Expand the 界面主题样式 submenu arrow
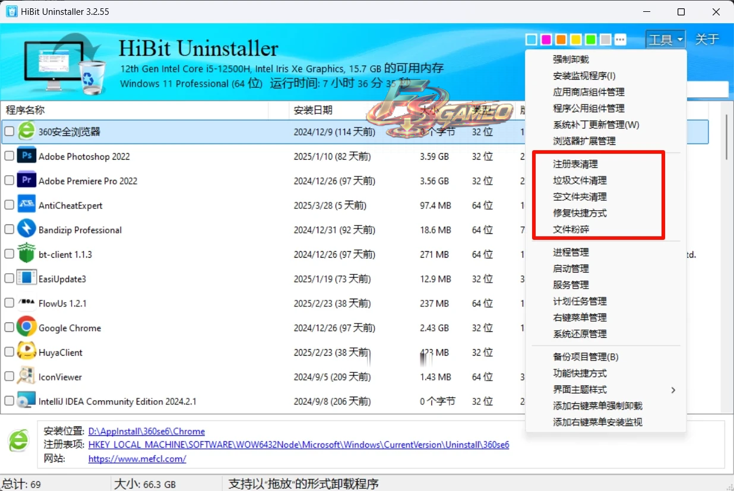The height and width of the screenshot is (491, 734). click(x=673, y=390)
